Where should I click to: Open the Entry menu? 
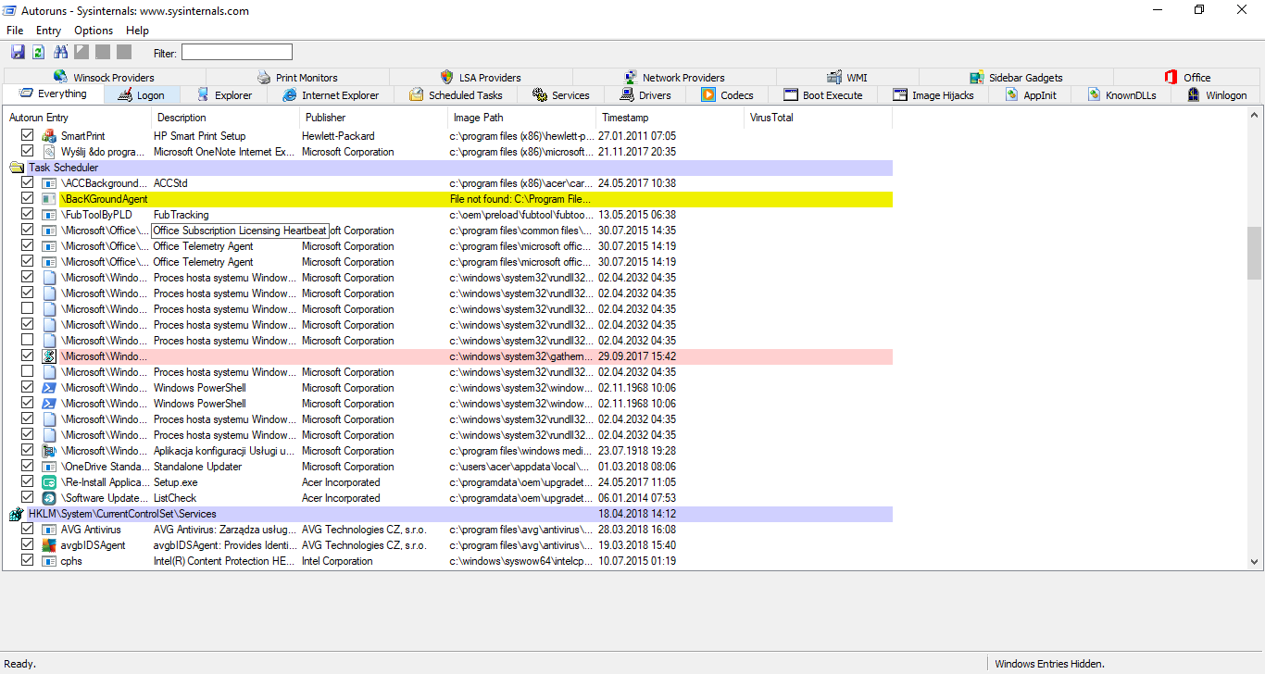[x=48, y=31]
